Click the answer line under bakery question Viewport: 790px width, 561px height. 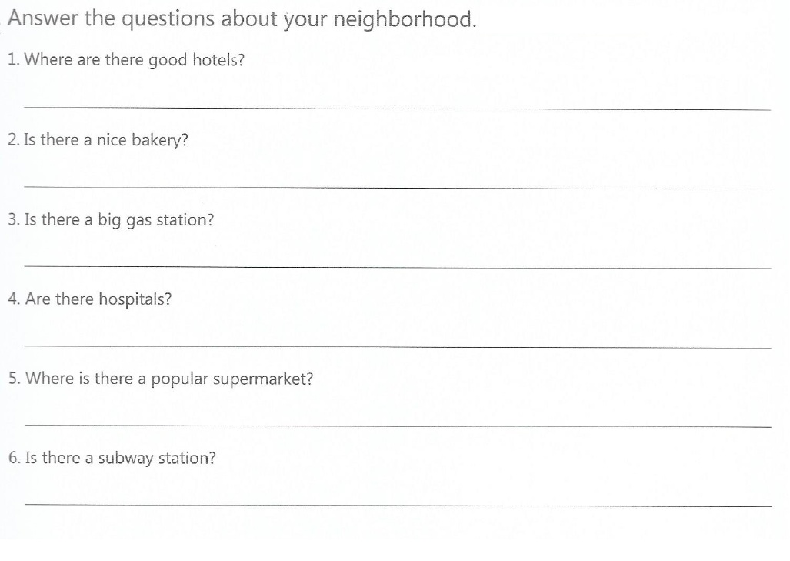[x=398, y=188]
